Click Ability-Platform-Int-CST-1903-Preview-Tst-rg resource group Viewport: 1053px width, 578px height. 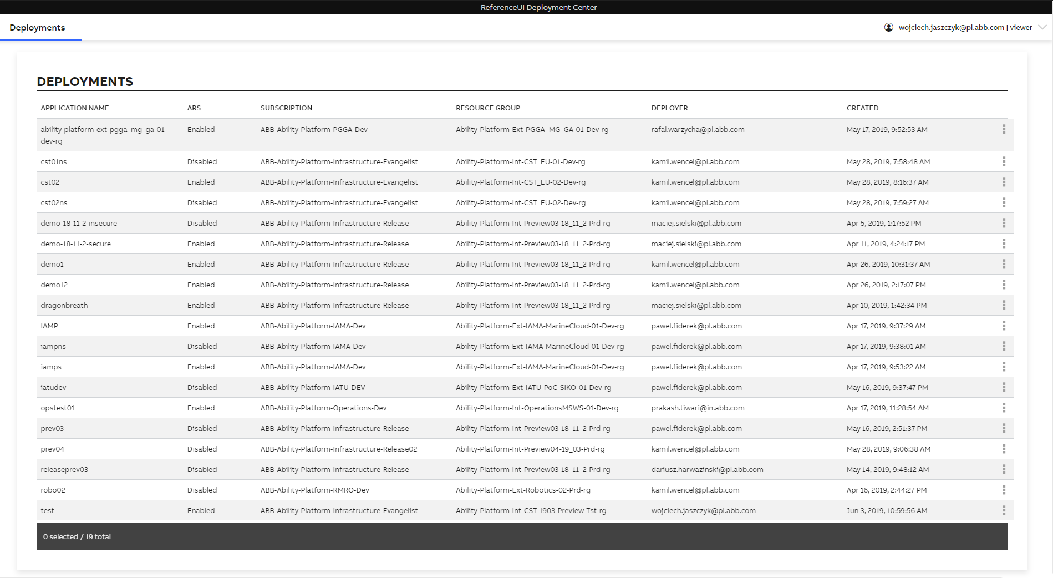tap(531, 510)
